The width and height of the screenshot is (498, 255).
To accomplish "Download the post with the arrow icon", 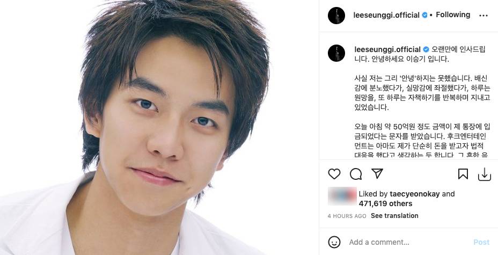I will point(485,174).
